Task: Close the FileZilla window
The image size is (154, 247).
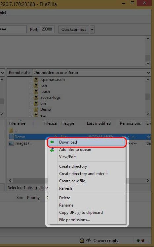Action: click(144, 3)
